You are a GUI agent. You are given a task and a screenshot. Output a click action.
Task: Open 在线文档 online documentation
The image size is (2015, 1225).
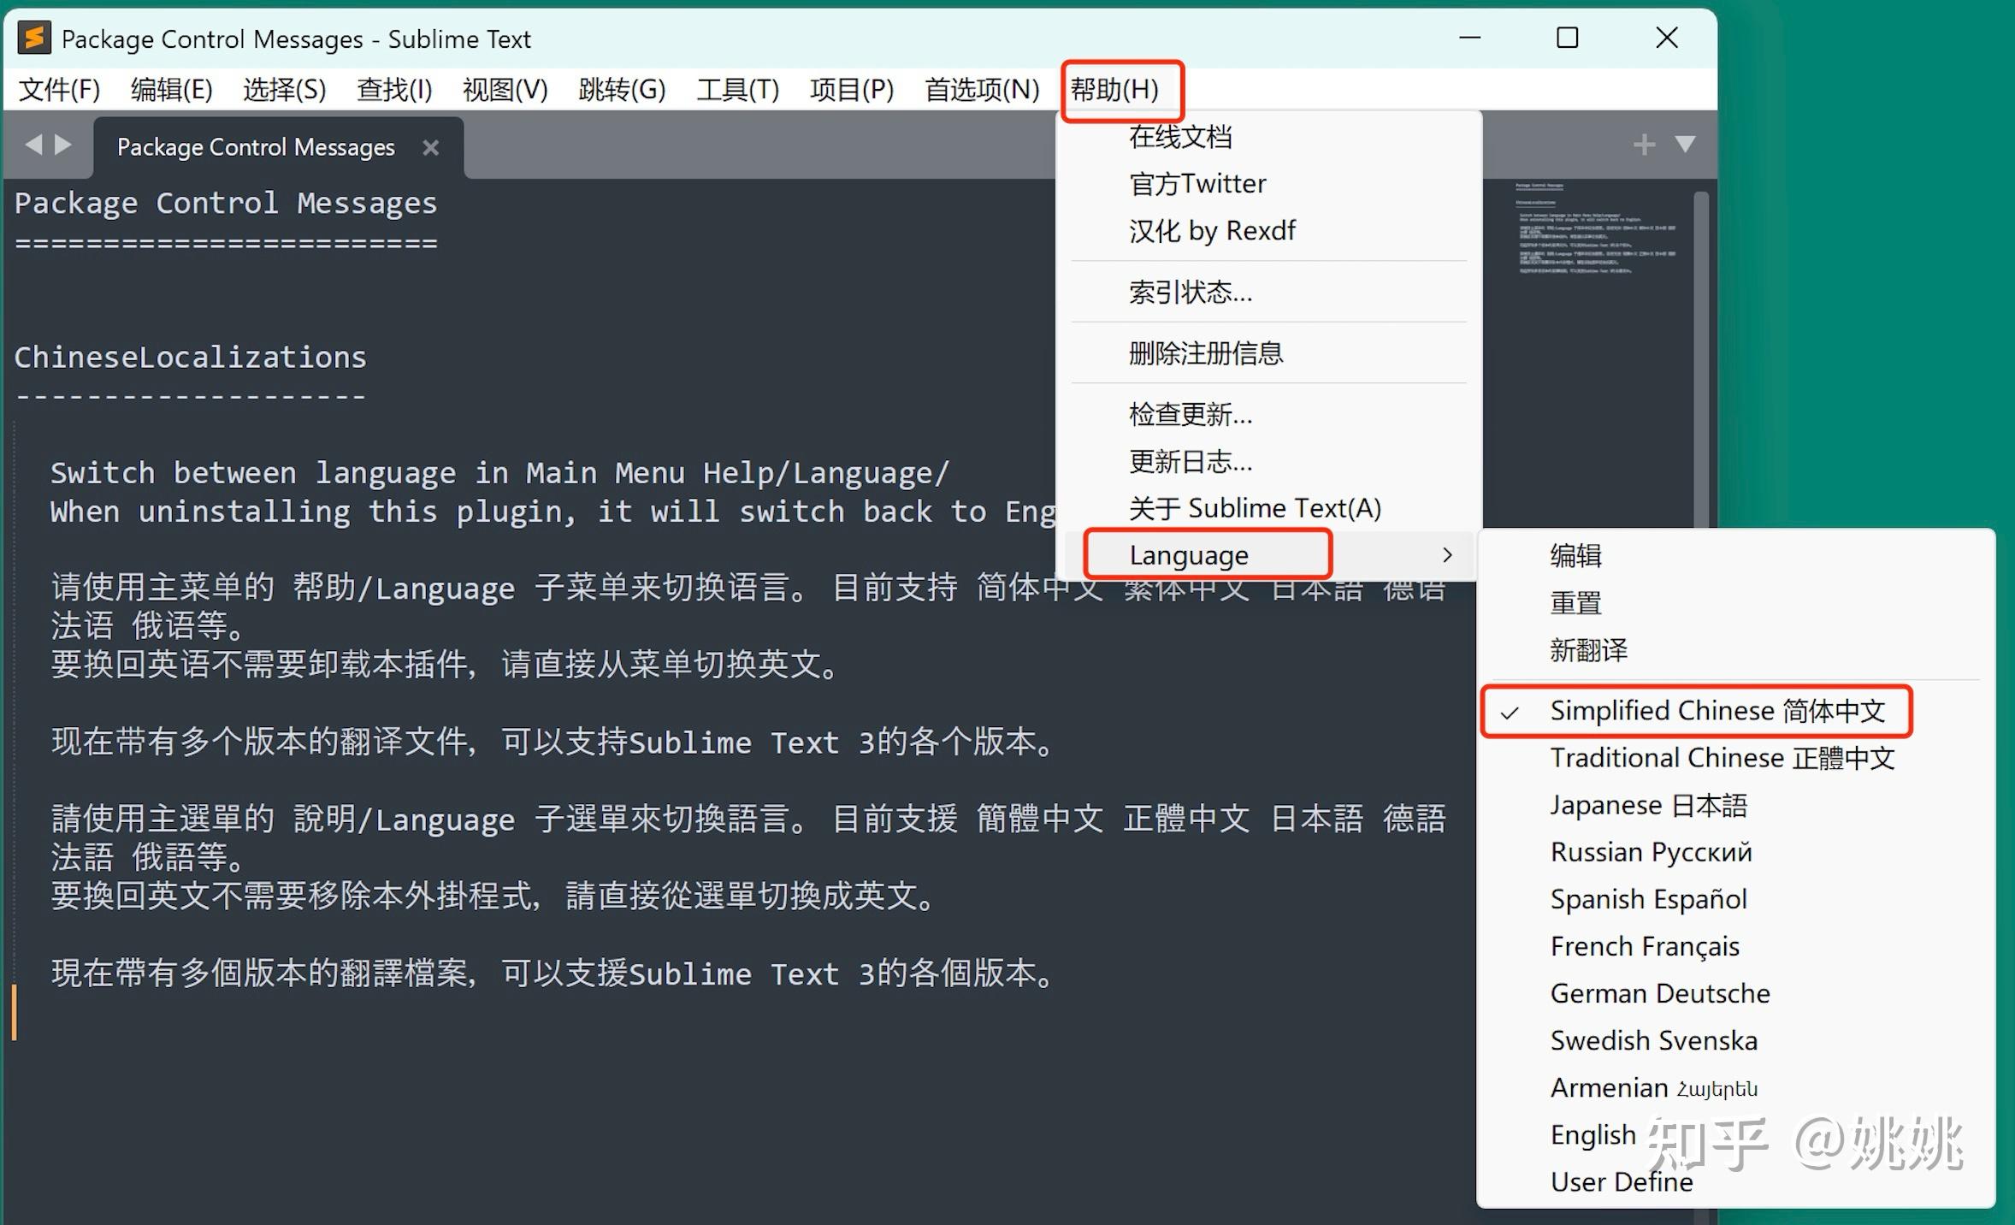point(1179,136)
